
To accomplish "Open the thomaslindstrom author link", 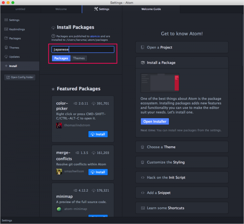I will (x=77, y=125).
